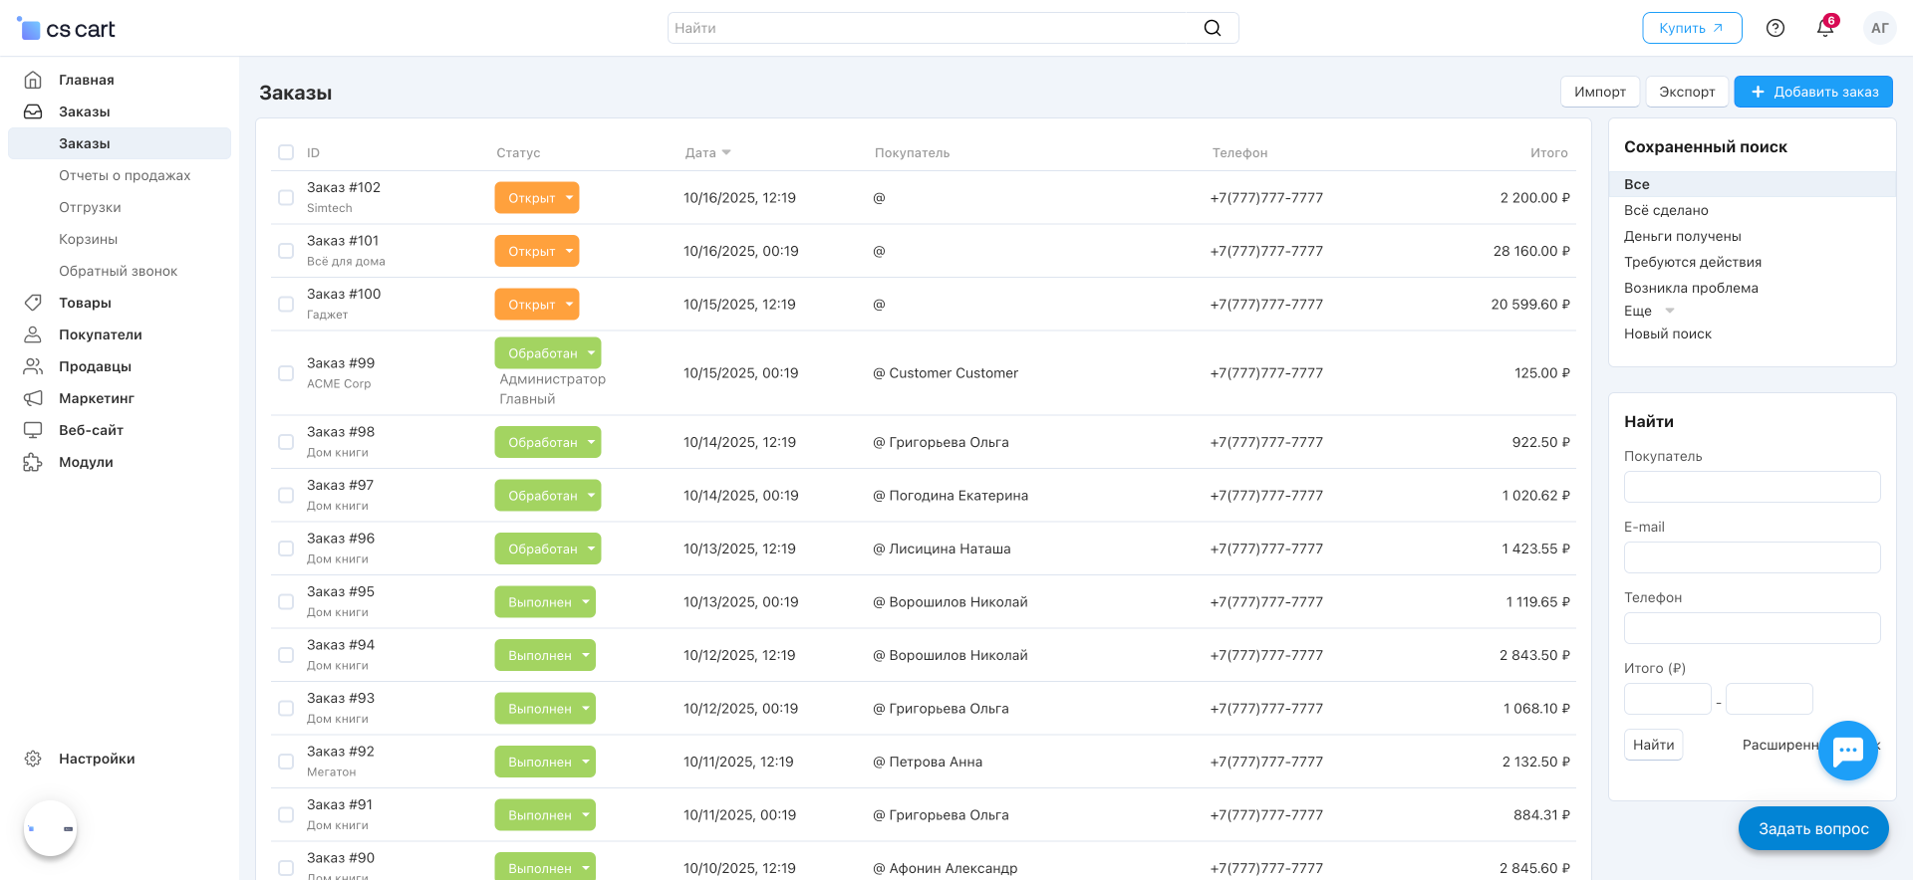This screenshot has width=1913, height=880.
Task: Select saved search Деньги получены
Action: [x=1682, y=236]
